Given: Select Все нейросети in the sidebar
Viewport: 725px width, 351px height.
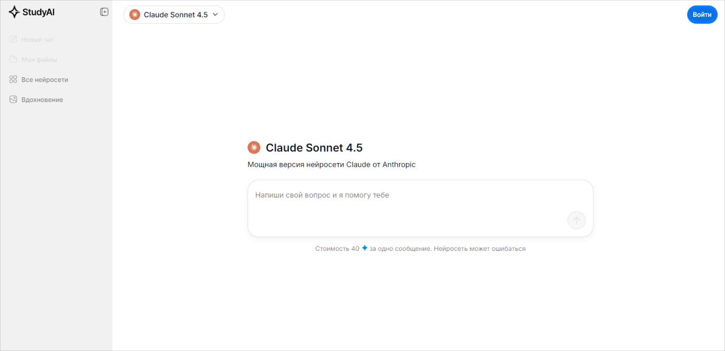Looking at the screenshot, I should click(x=44, y=80).
